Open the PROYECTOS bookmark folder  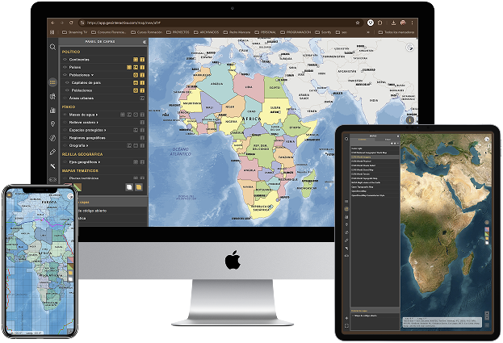click(178, 32)
